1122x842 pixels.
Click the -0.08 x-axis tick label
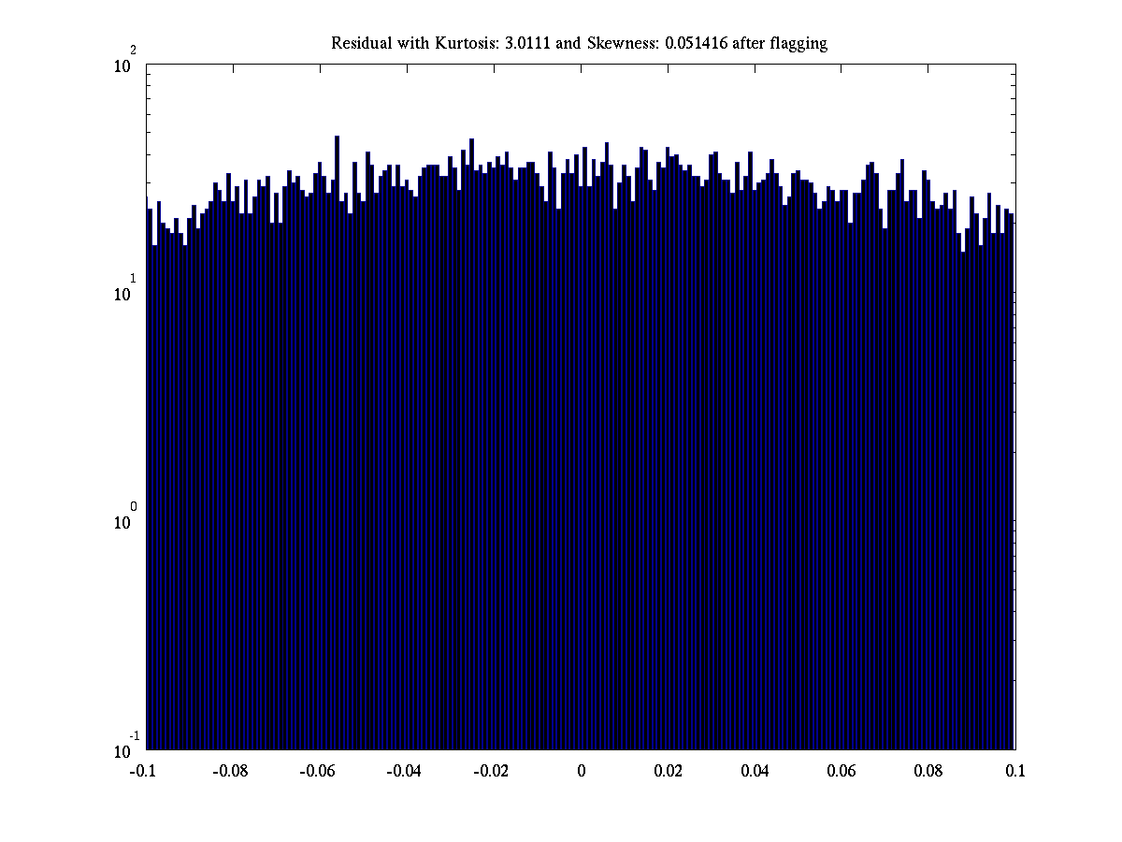(x=233, y=772)
